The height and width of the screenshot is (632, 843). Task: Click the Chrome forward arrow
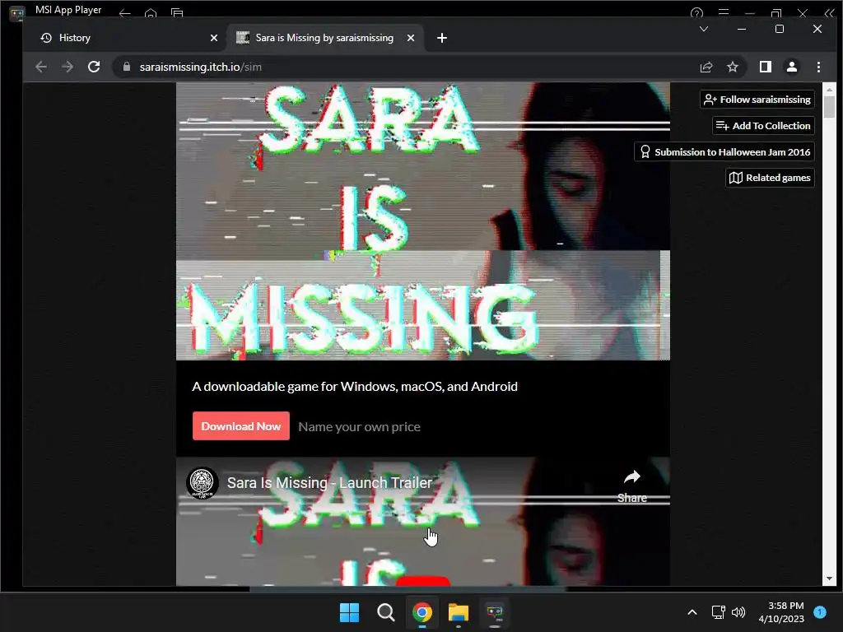68,67
